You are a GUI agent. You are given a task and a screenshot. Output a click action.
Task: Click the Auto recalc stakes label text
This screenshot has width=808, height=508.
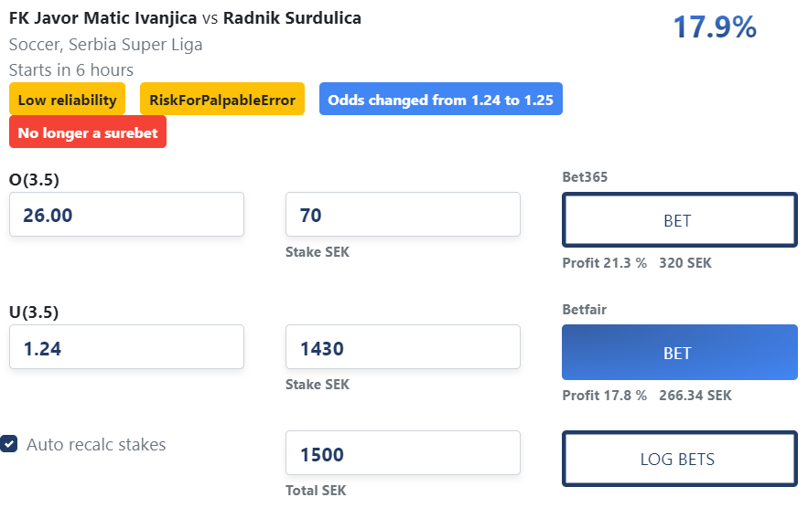(x=96, y=444)
